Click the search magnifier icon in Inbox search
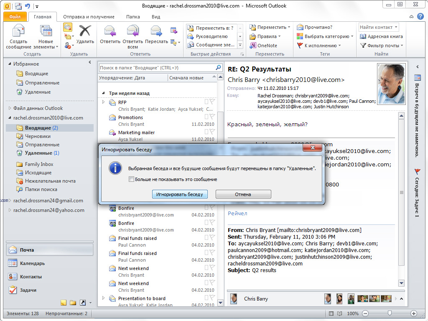Viewport: 428px width, 321px height. [218, 67]
